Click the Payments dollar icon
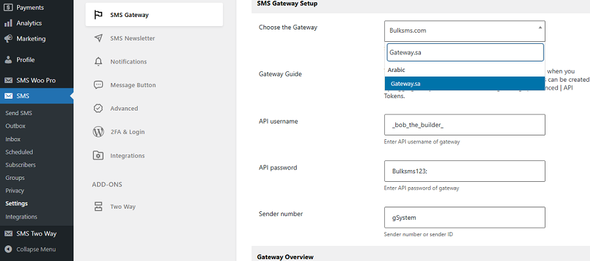590x261 pixels. tap(9, 7)
